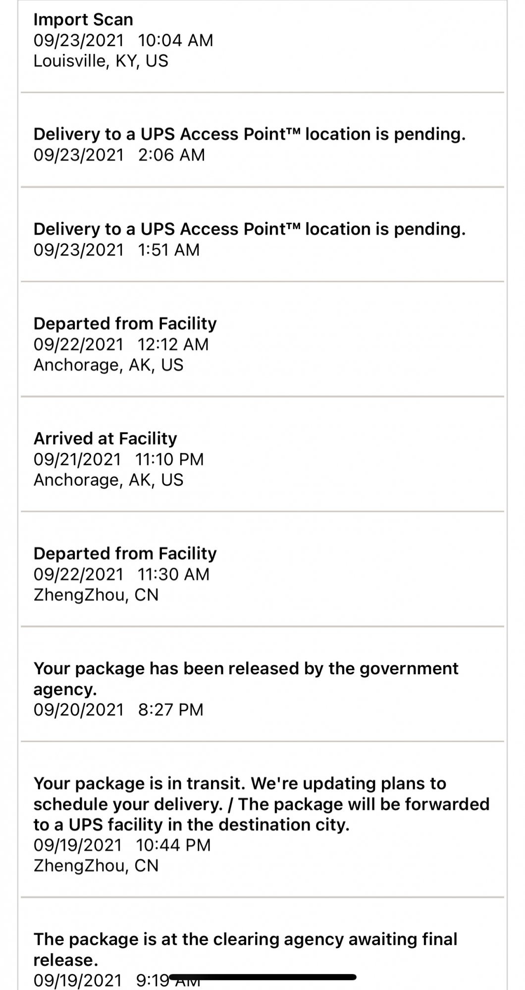Tap the Import Scan entry heading
525x990 pixels.
point(83,20)
